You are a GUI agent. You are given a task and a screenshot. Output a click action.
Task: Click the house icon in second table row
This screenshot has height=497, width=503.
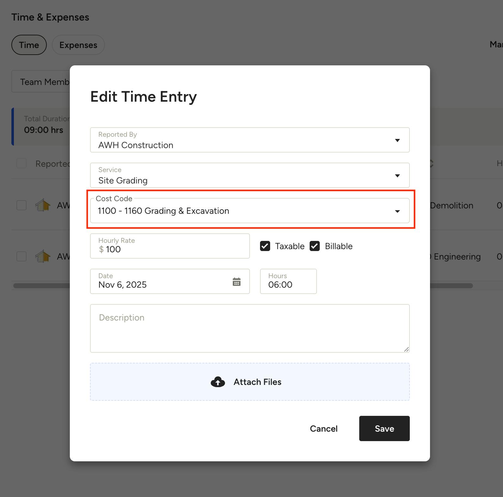[43, 256]
